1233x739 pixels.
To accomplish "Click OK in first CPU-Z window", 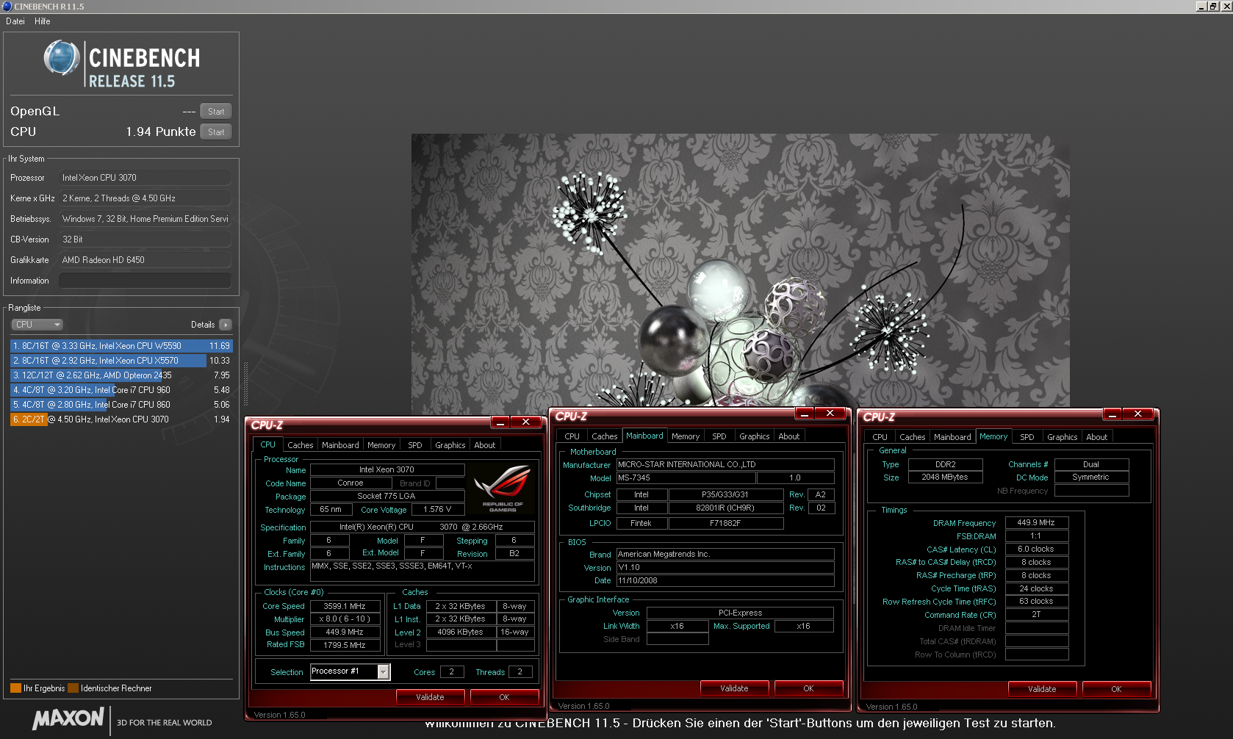I will (504, 697).
